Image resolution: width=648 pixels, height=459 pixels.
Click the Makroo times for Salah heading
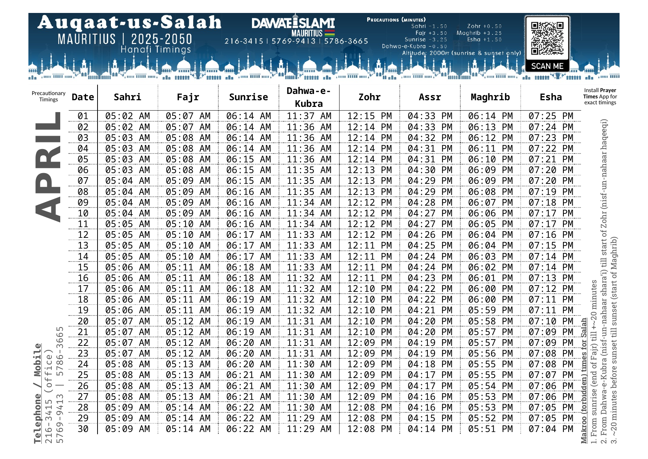coord(584,381)
